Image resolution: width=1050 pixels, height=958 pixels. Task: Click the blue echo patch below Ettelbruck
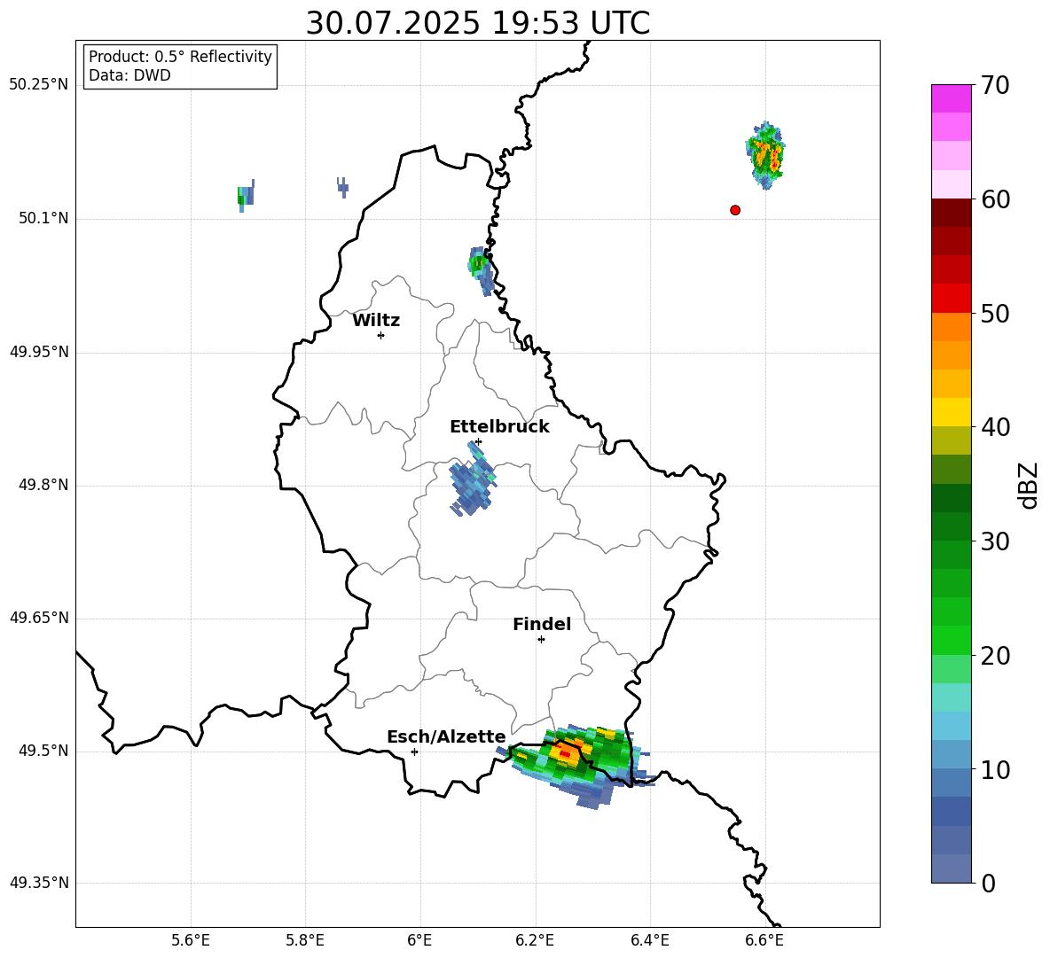472,479
